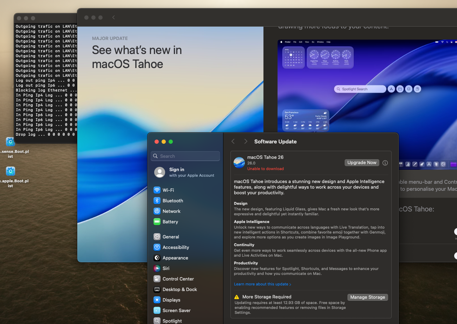Click the Design section heading
The height and width of the screenshot is (324, 457).
[241, 203]
